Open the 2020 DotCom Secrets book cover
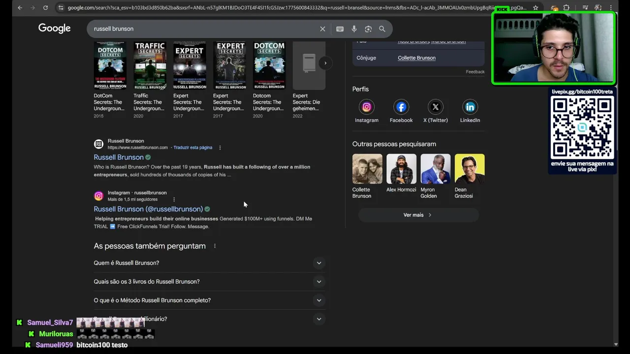 [269, 65]
